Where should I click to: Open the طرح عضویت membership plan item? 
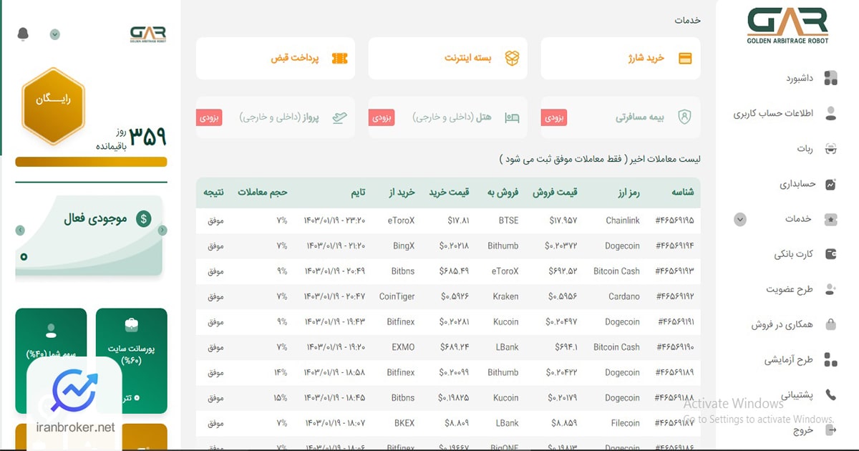[x=790, y=289]
